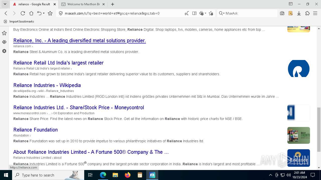Click the page vertical scrollbar thumb
This screenshot has width=321, height=180.
319,129
